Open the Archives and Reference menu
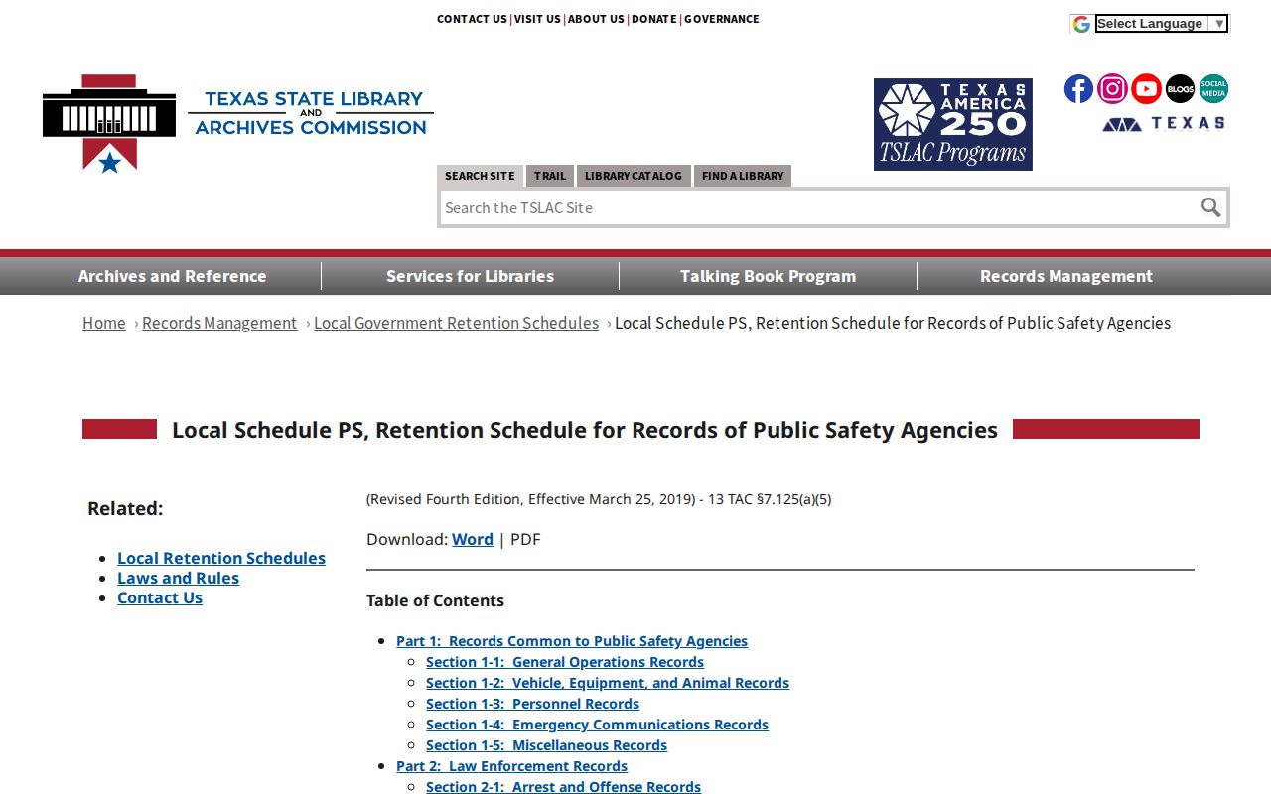The image size is (1271, 794). tap(173, 276)
